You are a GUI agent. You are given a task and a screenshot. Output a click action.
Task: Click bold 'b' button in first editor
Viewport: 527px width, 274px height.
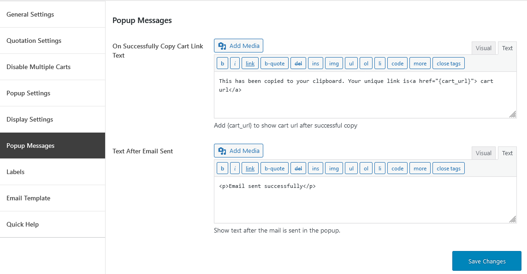(x=223, y=63)
